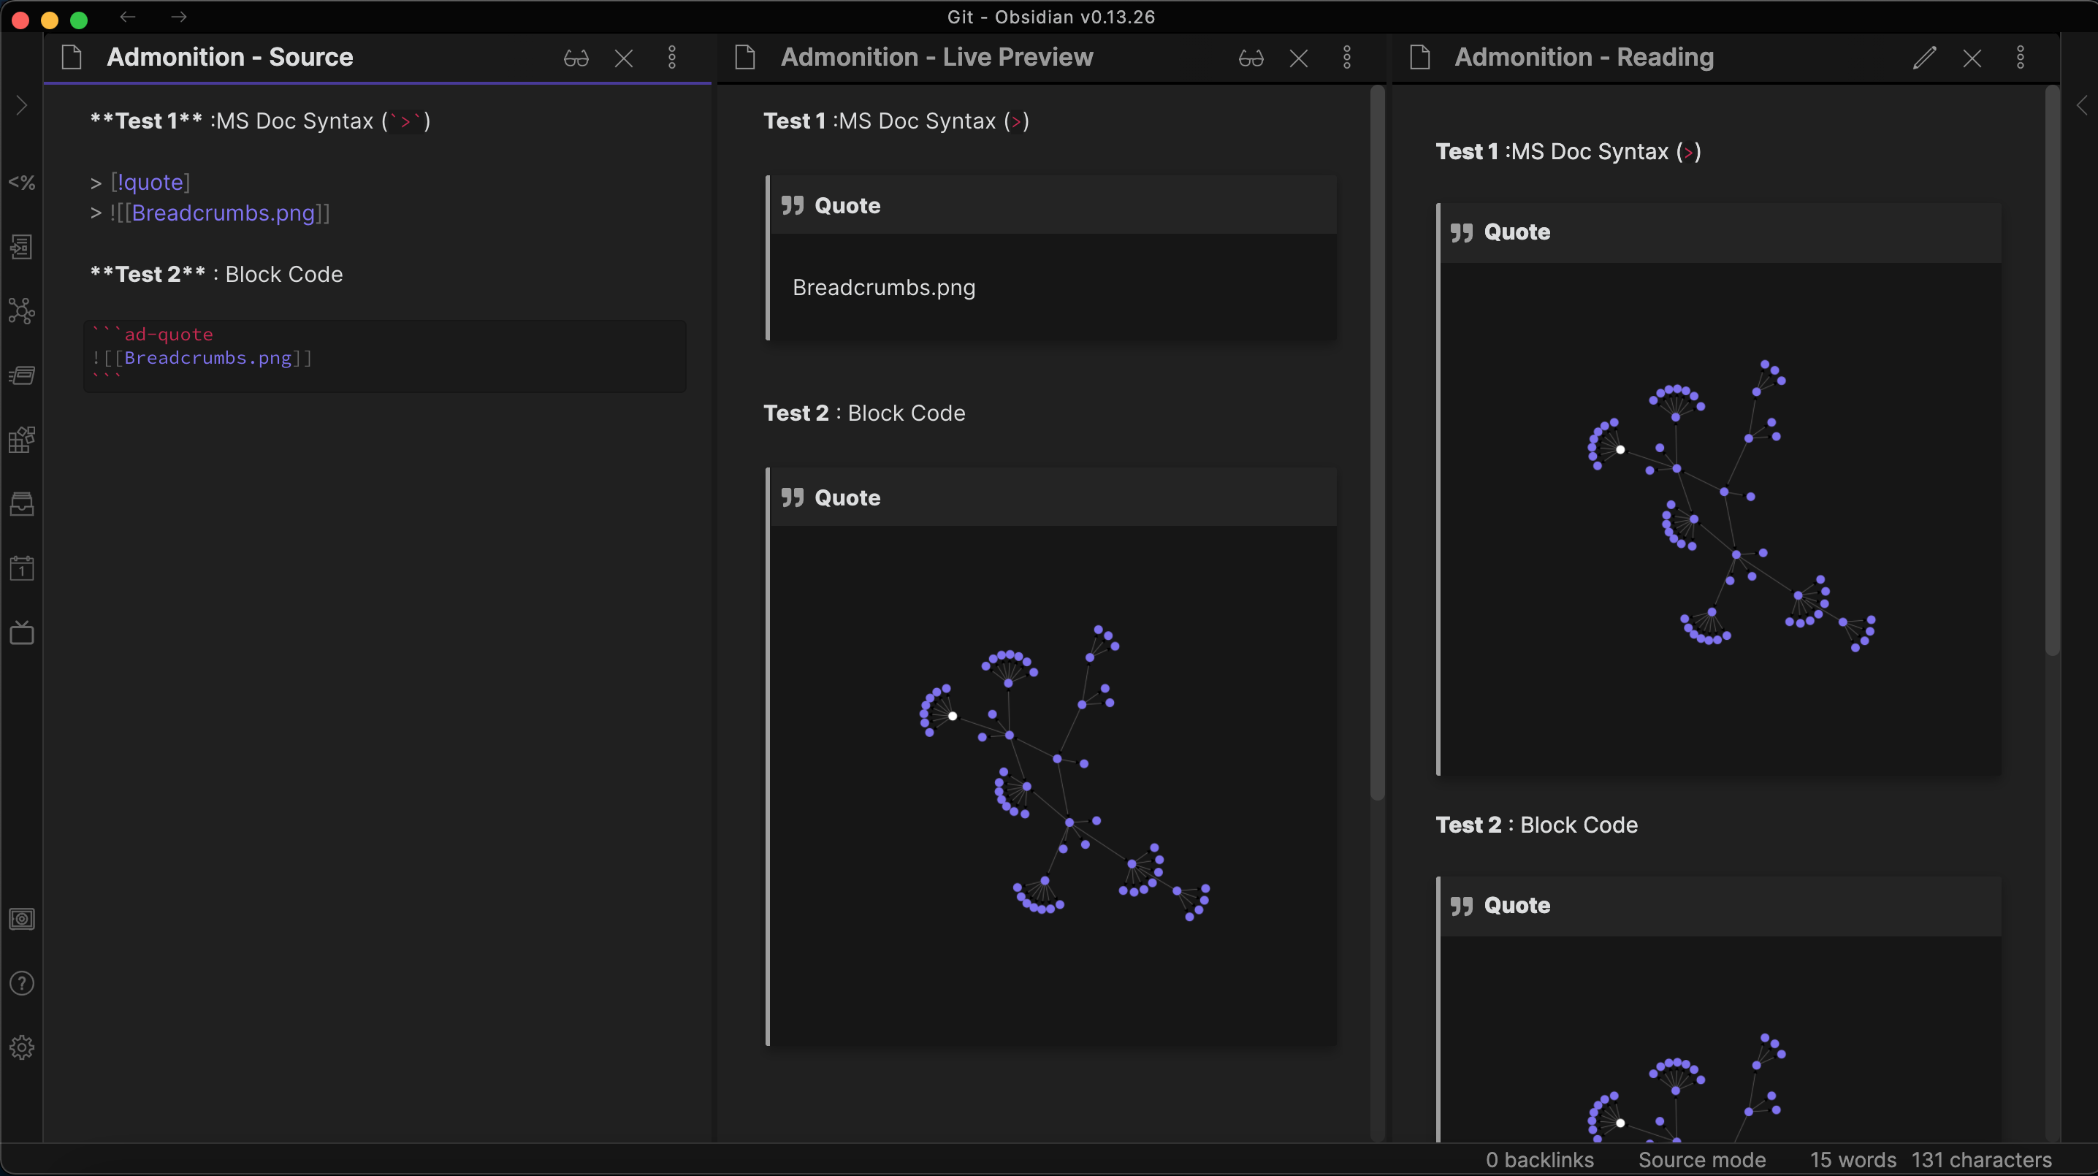Click the 0 backlinks status bar item
The image size is (2098, 1176).
1539,1160
